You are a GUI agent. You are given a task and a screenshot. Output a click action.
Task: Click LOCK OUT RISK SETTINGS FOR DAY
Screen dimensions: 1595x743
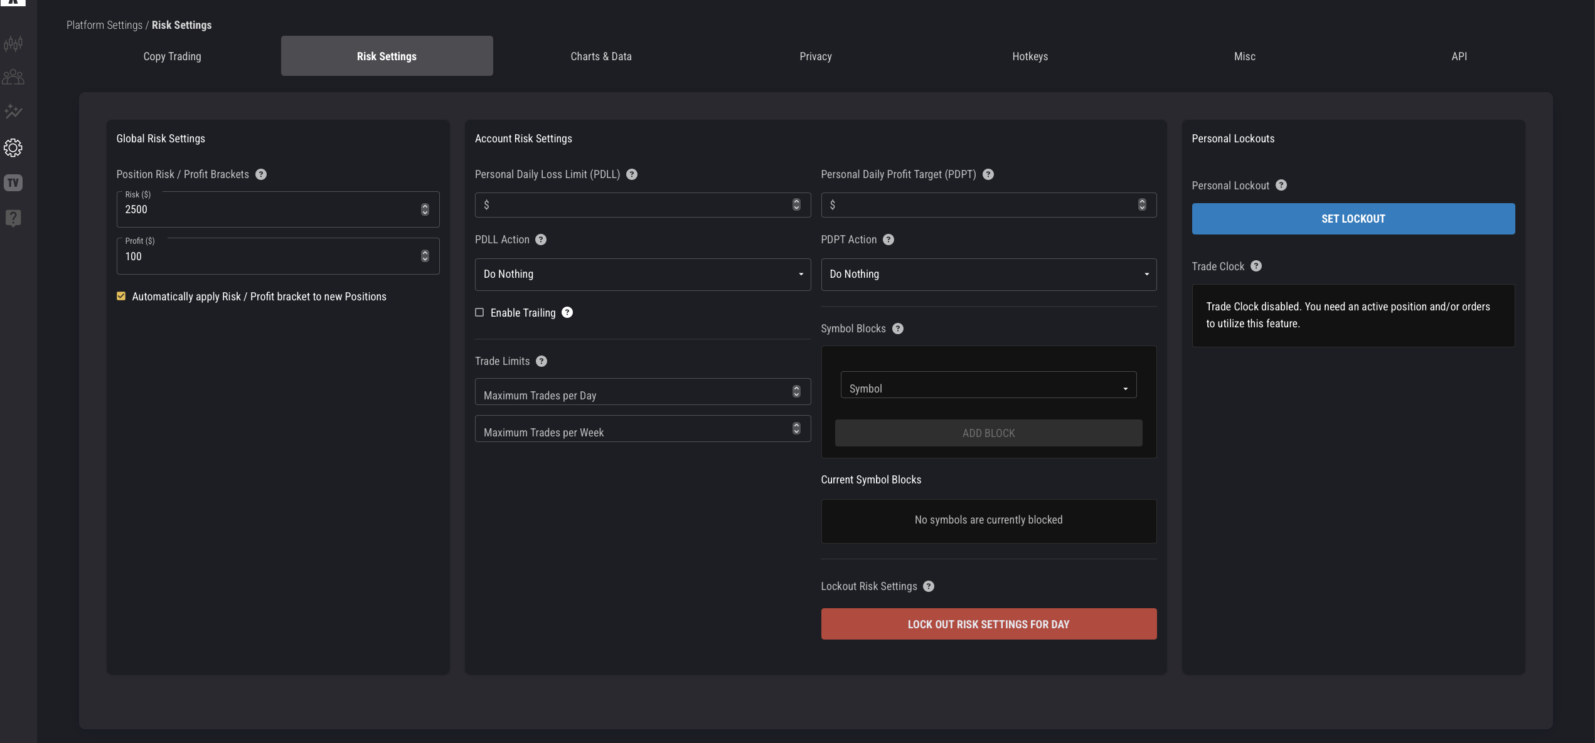(988, 624)
